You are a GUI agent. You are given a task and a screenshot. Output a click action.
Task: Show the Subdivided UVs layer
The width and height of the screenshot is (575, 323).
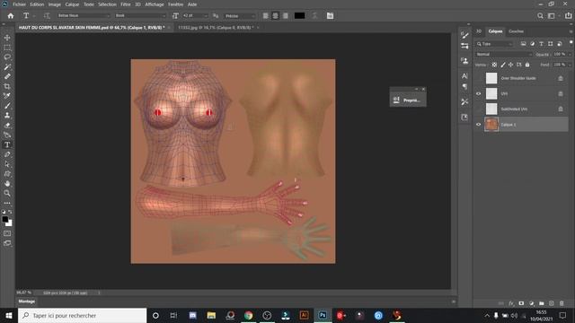(478, 109)
